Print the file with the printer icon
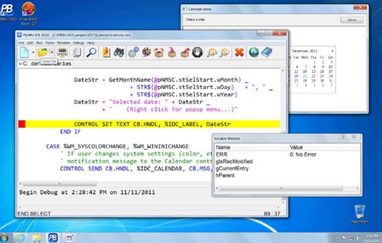Screen dimensions: 382x243 (x=62, y=52)
